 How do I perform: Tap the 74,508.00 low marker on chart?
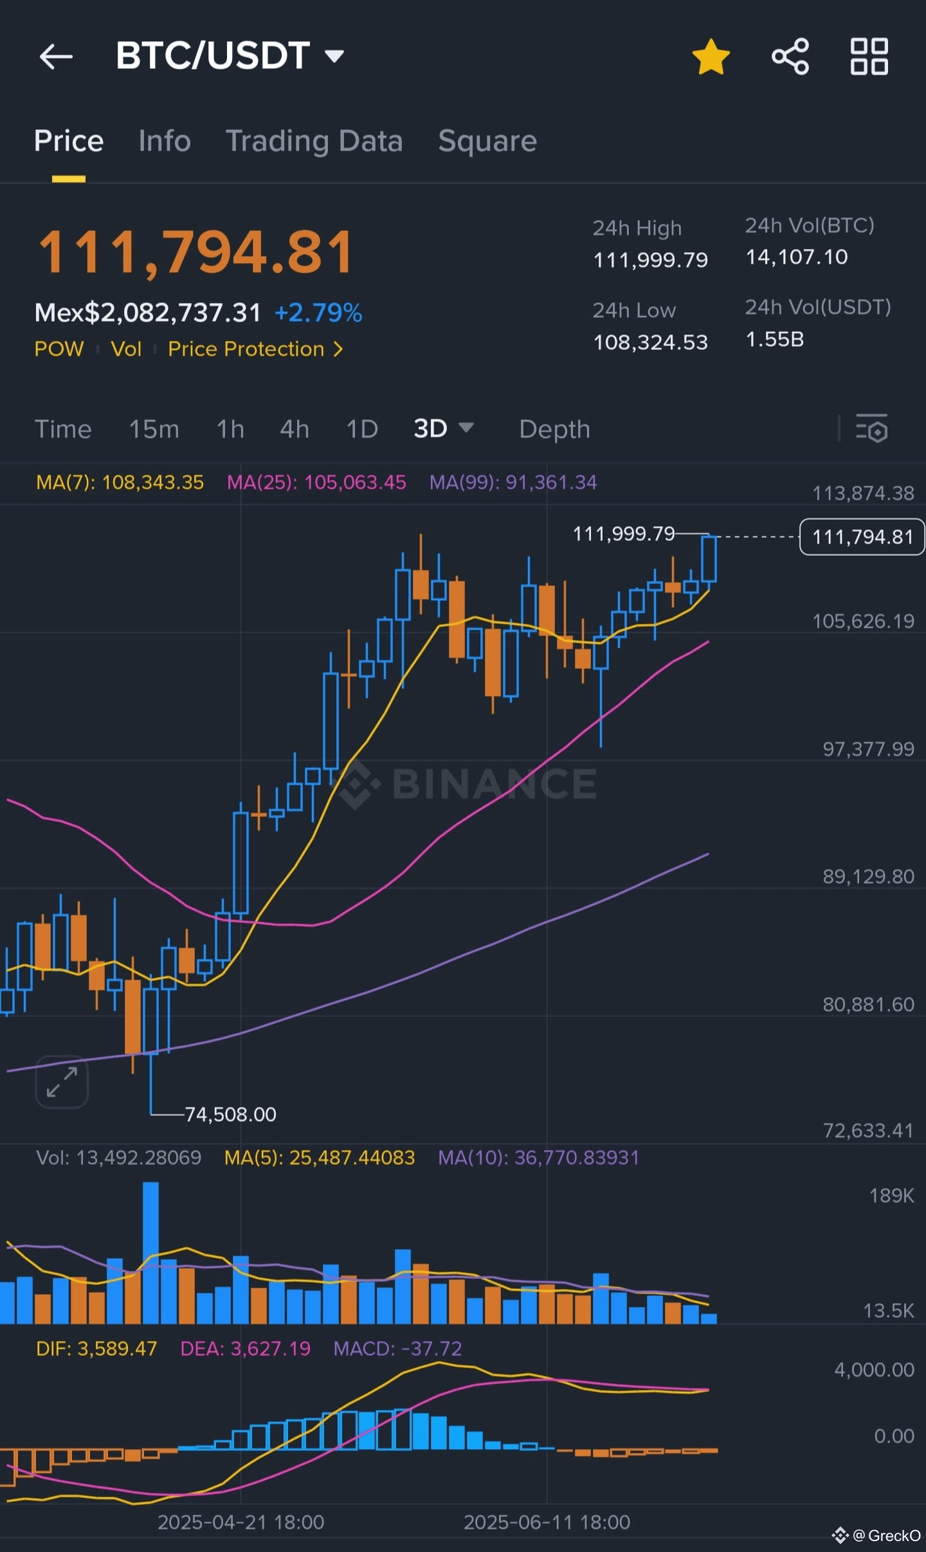click(230, 1114)
